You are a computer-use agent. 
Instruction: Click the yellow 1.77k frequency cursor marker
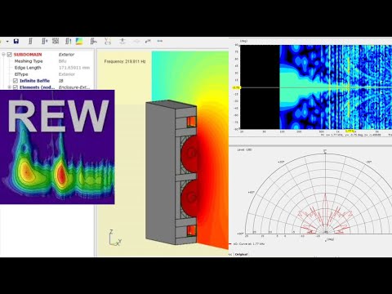click(x=349, y=131)
